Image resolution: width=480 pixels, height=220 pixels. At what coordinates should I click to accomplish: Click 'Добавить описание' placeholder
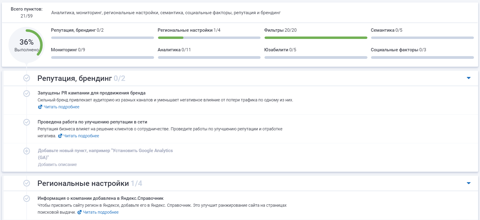coord(57,164)
